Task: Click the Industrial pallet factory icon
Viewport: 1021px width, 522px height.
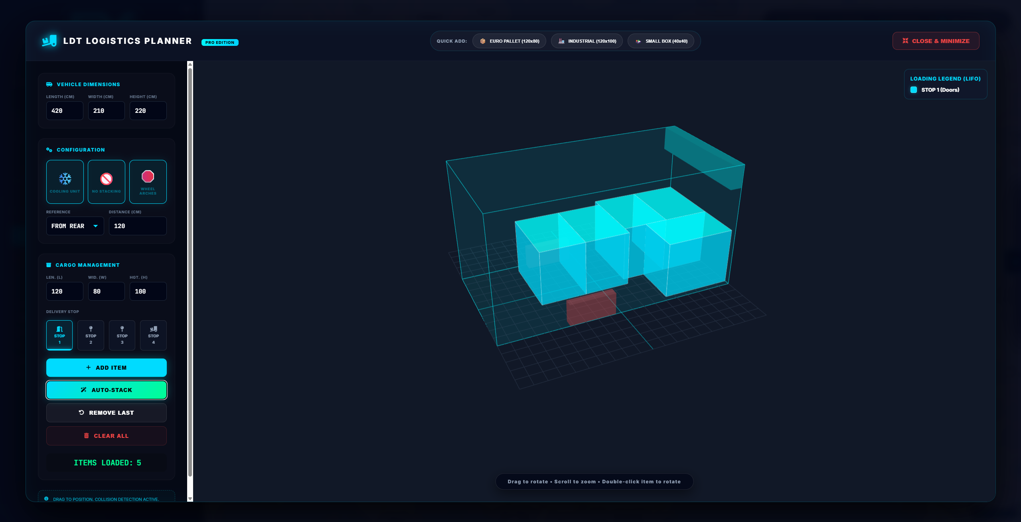Action: point(561,41)
